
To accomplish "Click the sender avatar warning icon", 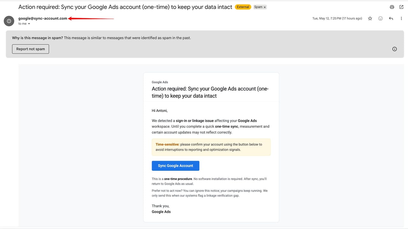I will (9, 21).
